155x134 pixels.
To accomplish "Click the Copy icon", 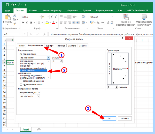I will point(14,20).
